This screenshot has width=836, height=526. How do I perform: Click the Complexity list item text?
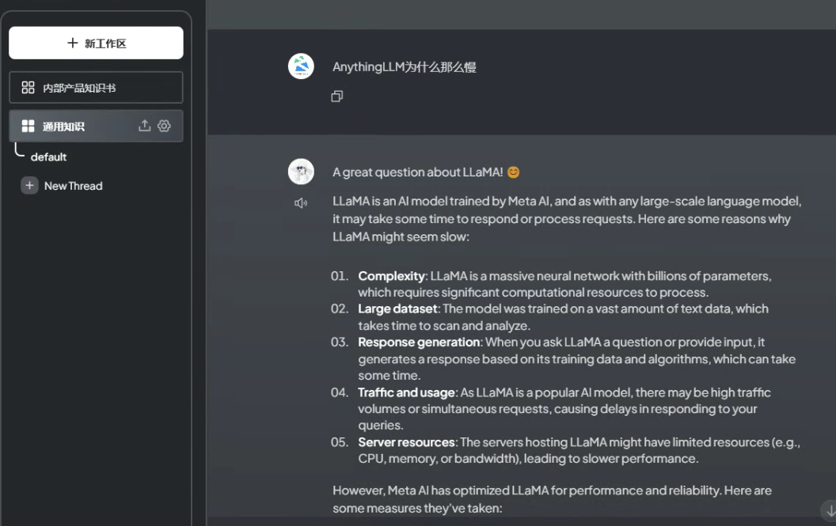pyautogui.click(x=564, y=284)
